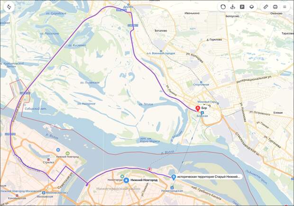This screenshot has height=206, width=294.
Task: Click the Стеклозаводское ш. road label
Action: [248, 144]
